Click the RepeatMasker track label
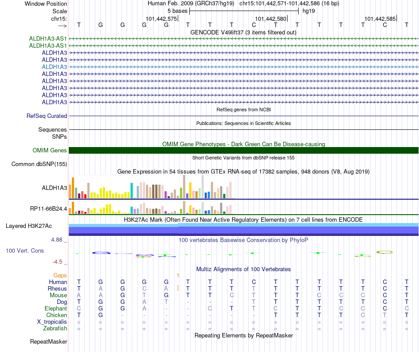 (49, 342)
